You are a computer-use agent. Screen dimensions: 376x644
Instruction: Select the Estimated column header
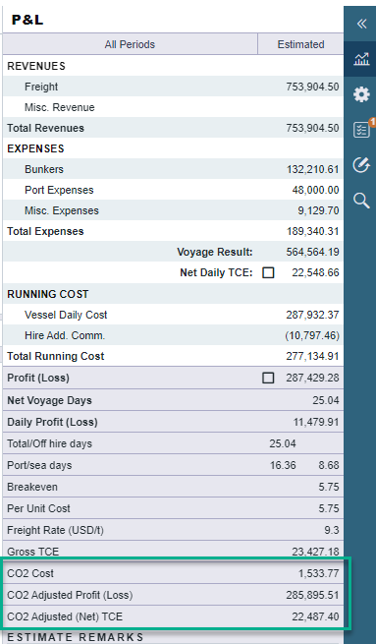point(300,44)
